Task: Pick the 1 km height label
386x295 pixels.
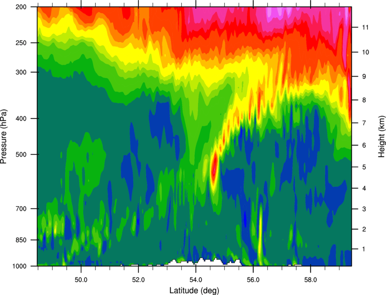Action: click(364, 249)
